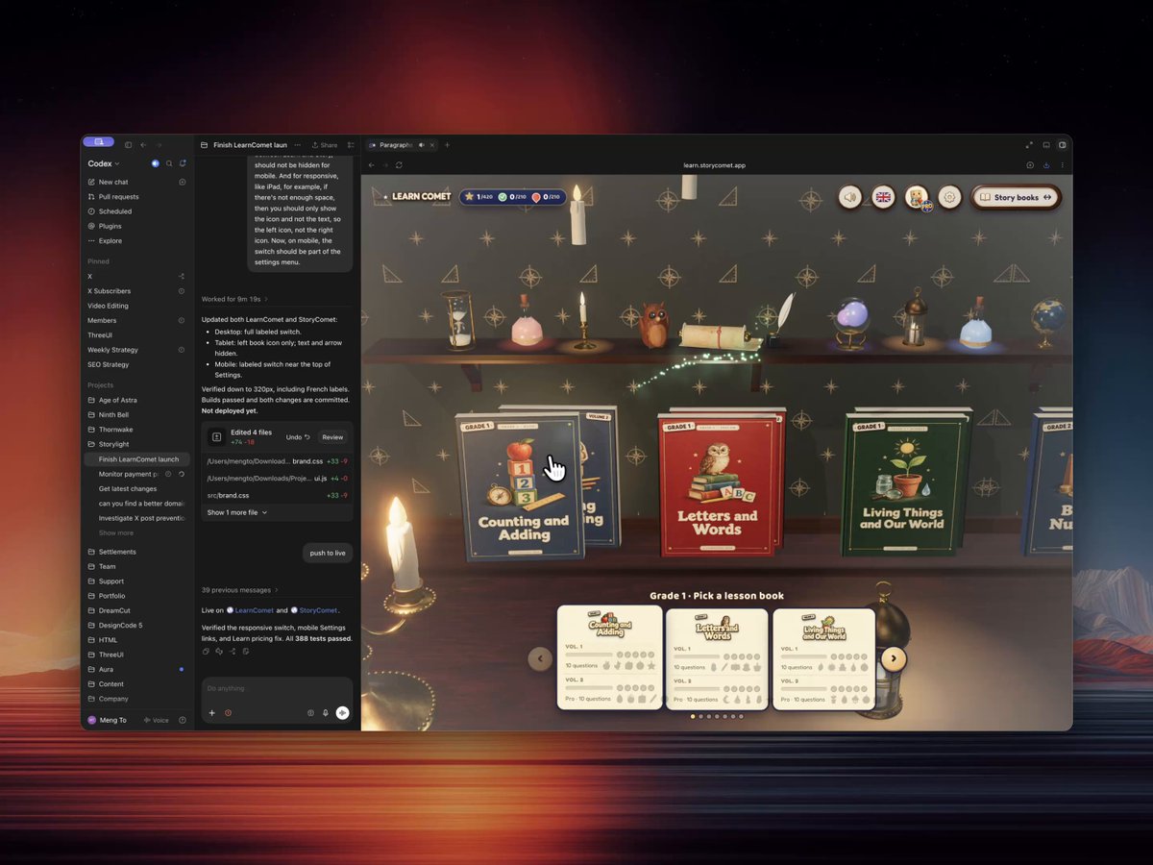The height and width of the screenshot is (865, 1153).
Task: Open LearnComet settings gear
Action: tap(949, 197)
